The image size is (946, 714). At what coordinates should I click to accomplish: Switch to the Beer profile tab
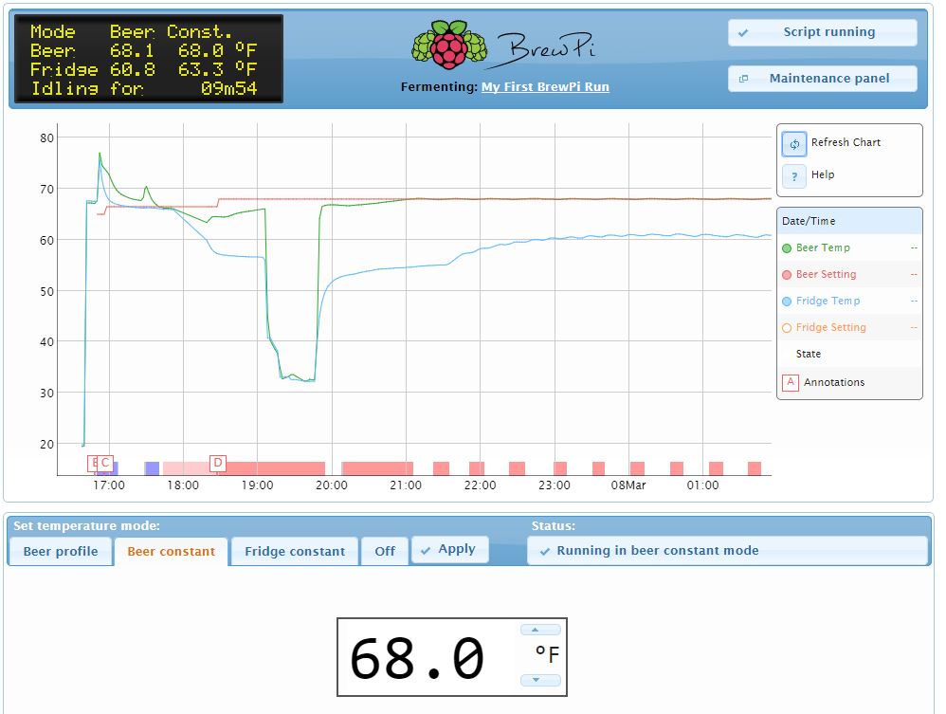[x=61, y=551]
